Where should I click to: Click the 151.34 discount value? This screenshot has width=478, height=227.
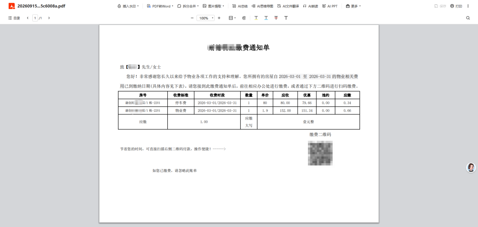pos(307,110)
